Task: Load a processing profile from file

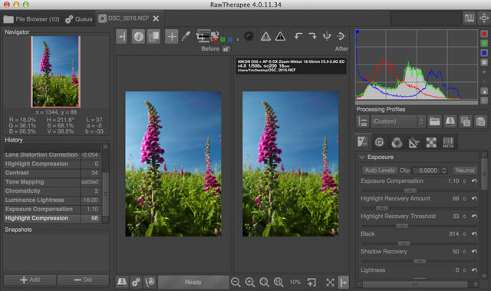Action: click(435, 121)
